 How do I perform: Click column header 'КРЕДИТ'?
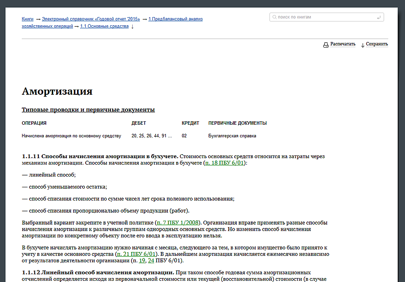click(x=191, y=123)
